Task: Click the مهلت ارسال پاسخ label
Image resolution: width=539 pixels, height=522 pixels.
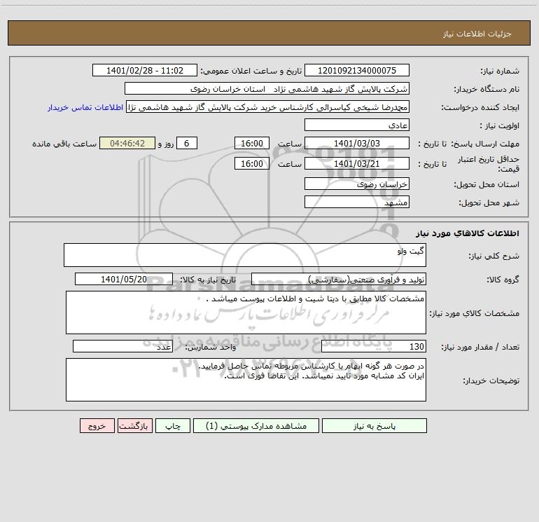Action: click(485, 144)
